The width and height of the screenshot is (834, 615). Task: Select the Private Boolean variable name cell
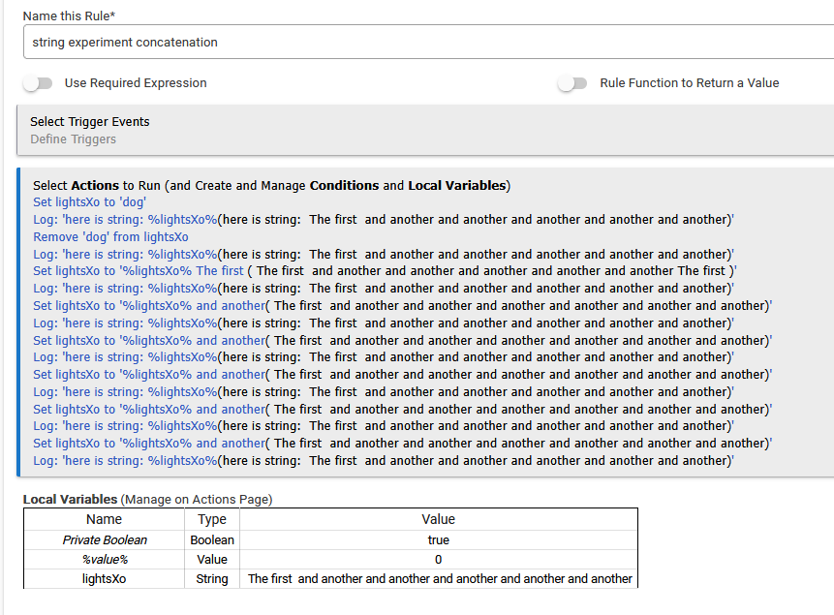[x=104, y=540]
